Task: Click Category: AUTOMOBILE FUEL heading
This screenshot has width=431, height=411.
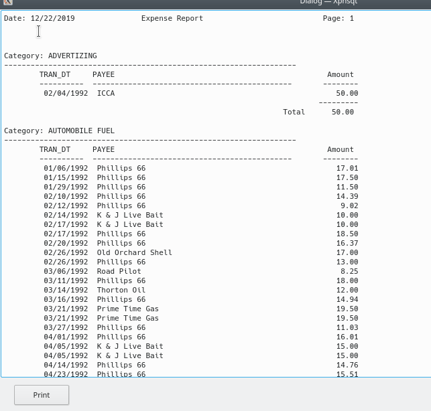Action: [59, 131]
